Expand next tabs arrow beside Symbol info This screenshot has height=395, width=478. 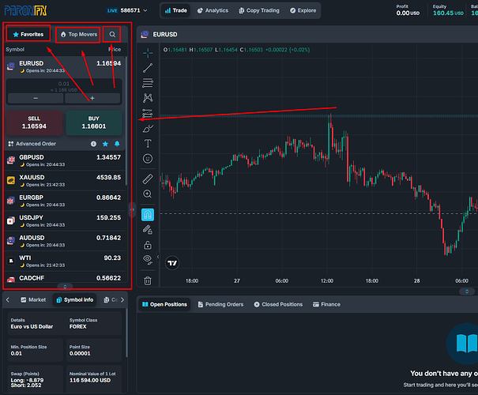point(122,300)
